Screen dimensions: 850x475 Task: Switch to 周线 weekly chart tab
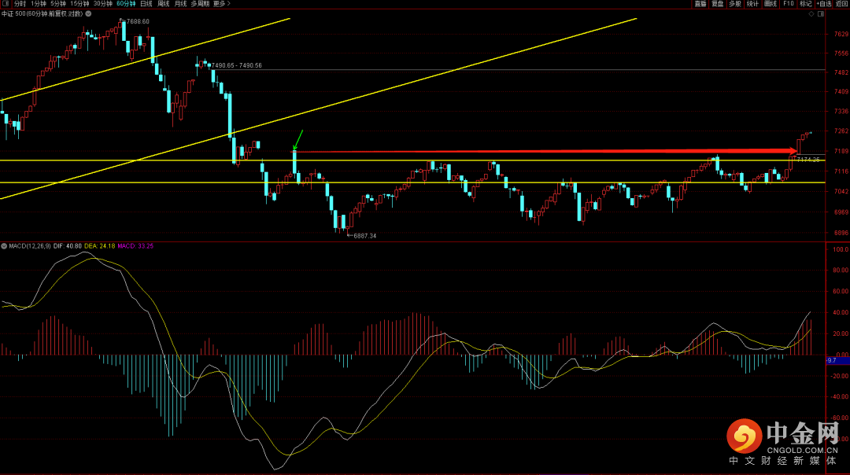coord(163,4)
